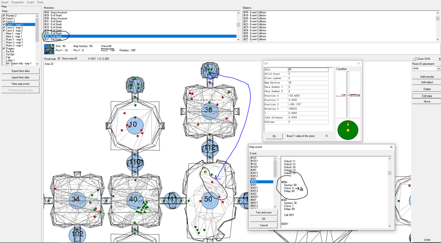Uncheck the Dragon area checkbox
Viewport: 441px width, 243px height.
[4, 48]
